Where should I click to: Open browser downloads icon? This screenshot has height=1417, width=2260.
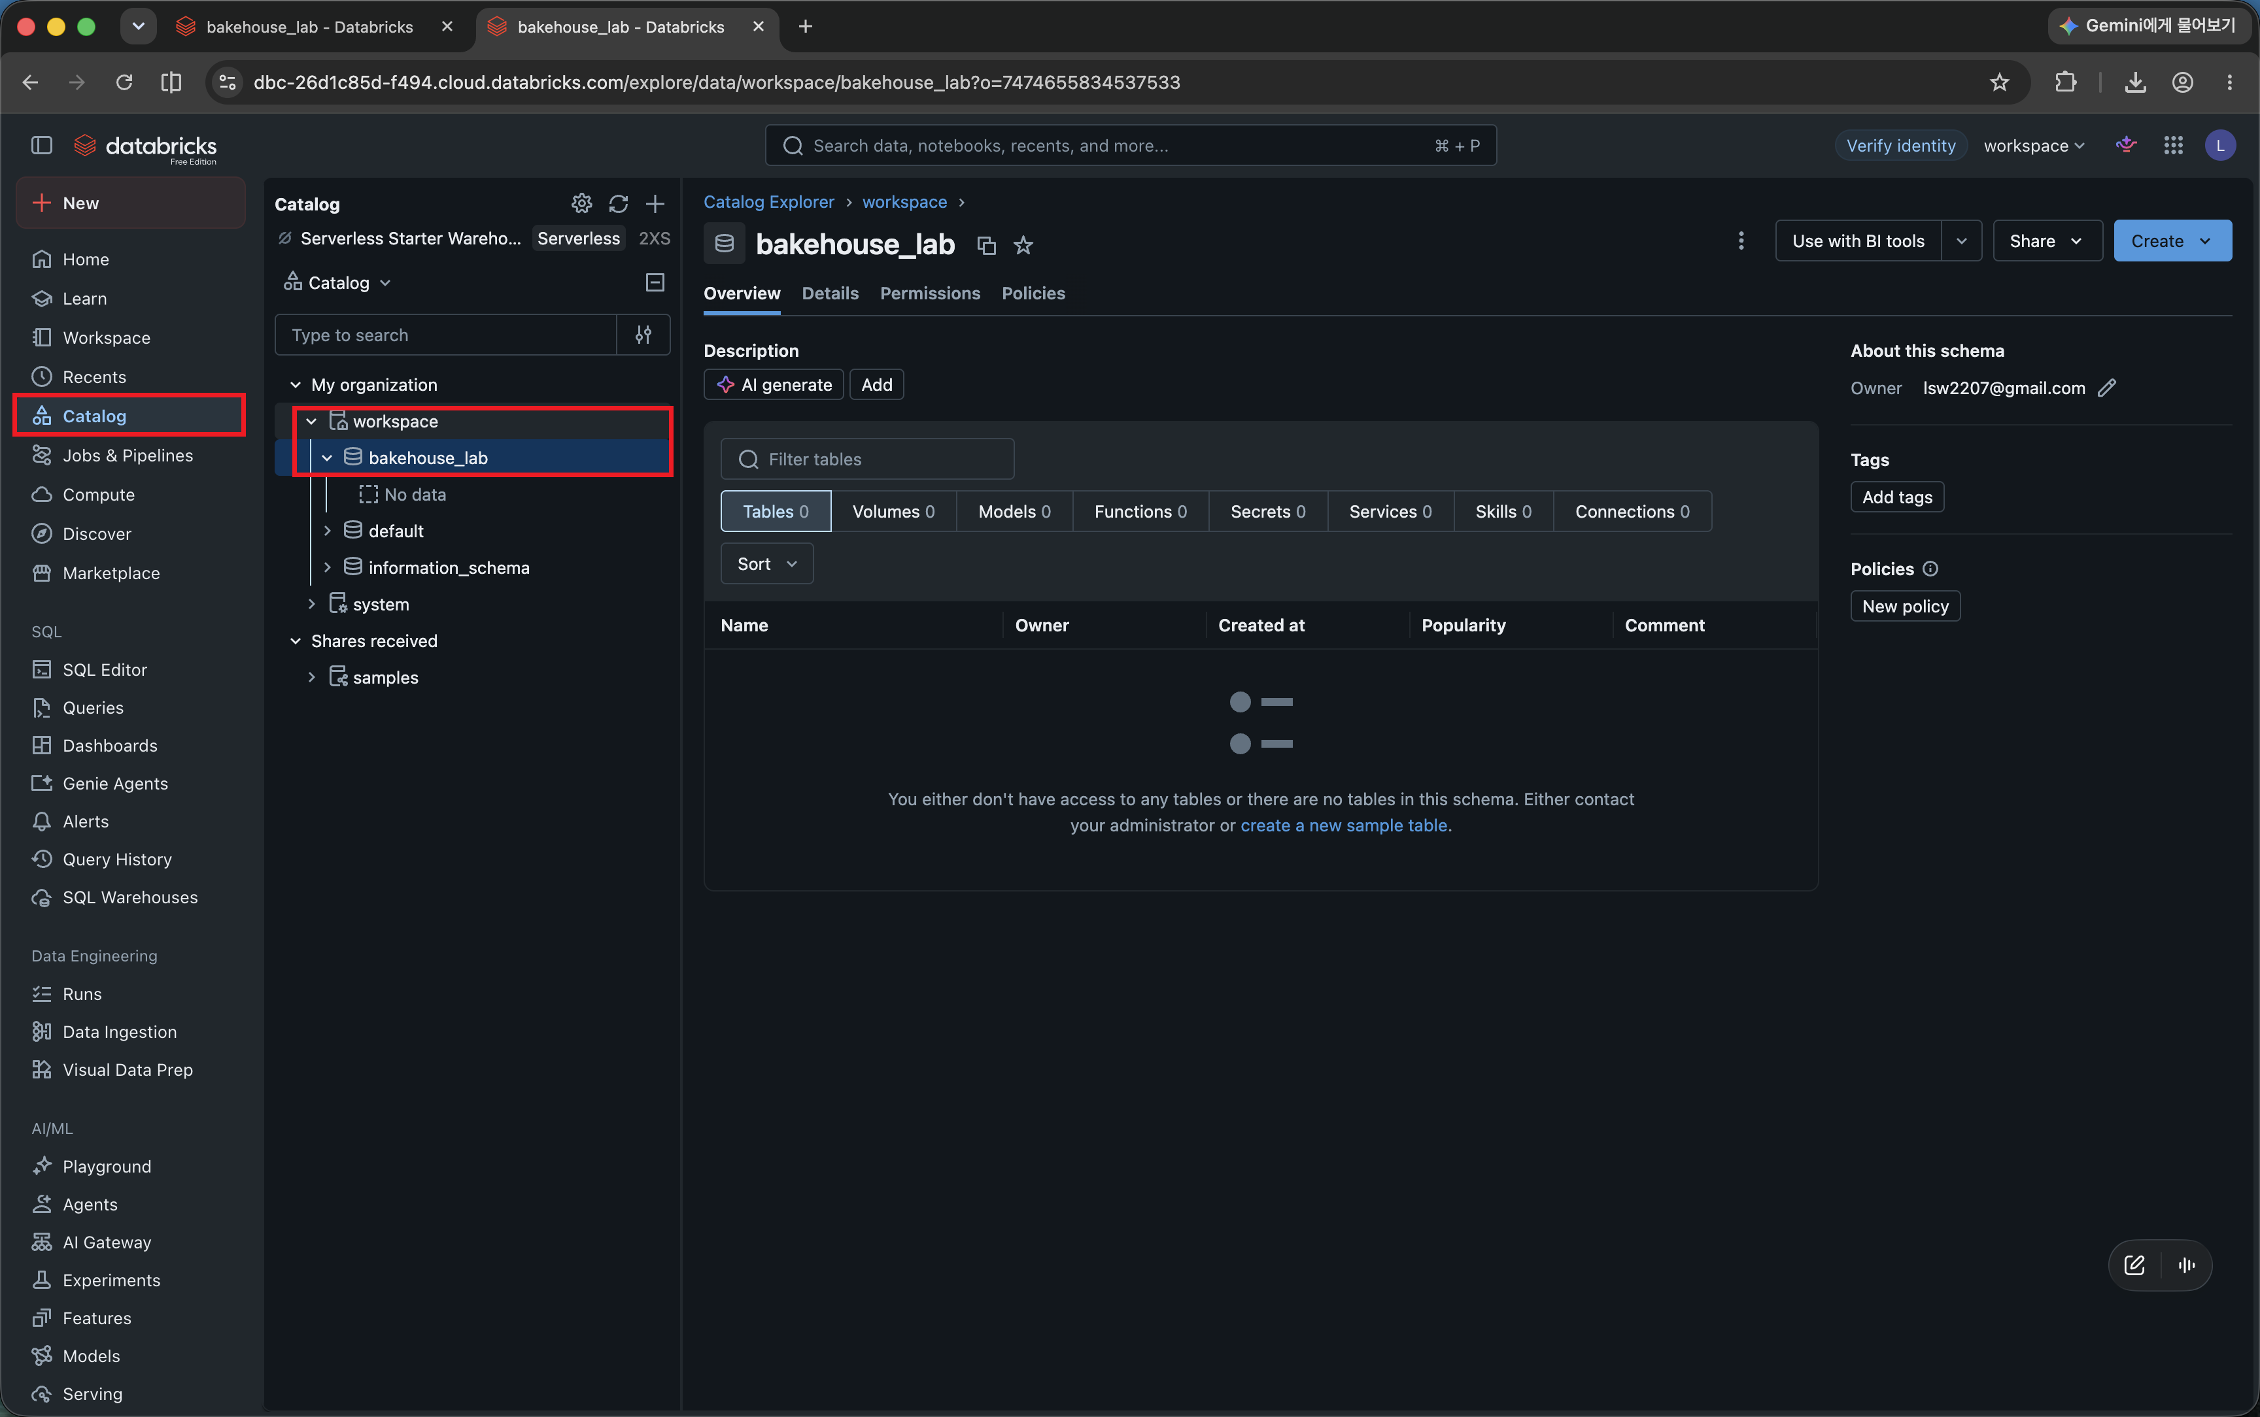click(x=2135, y=82)
